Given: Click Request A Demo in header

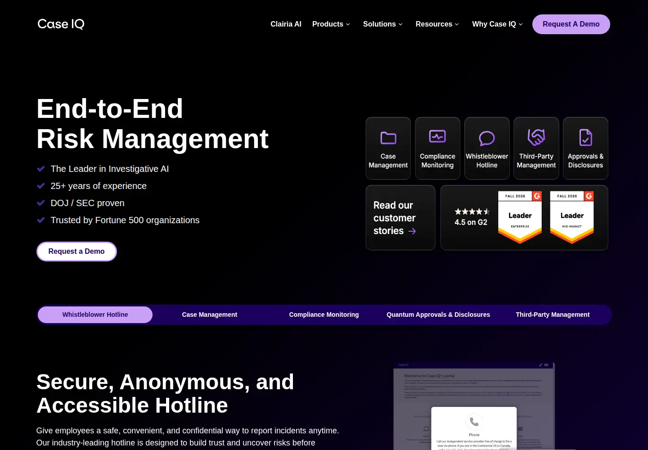Looking at the screenshot, I should click(x=571, y=24).
